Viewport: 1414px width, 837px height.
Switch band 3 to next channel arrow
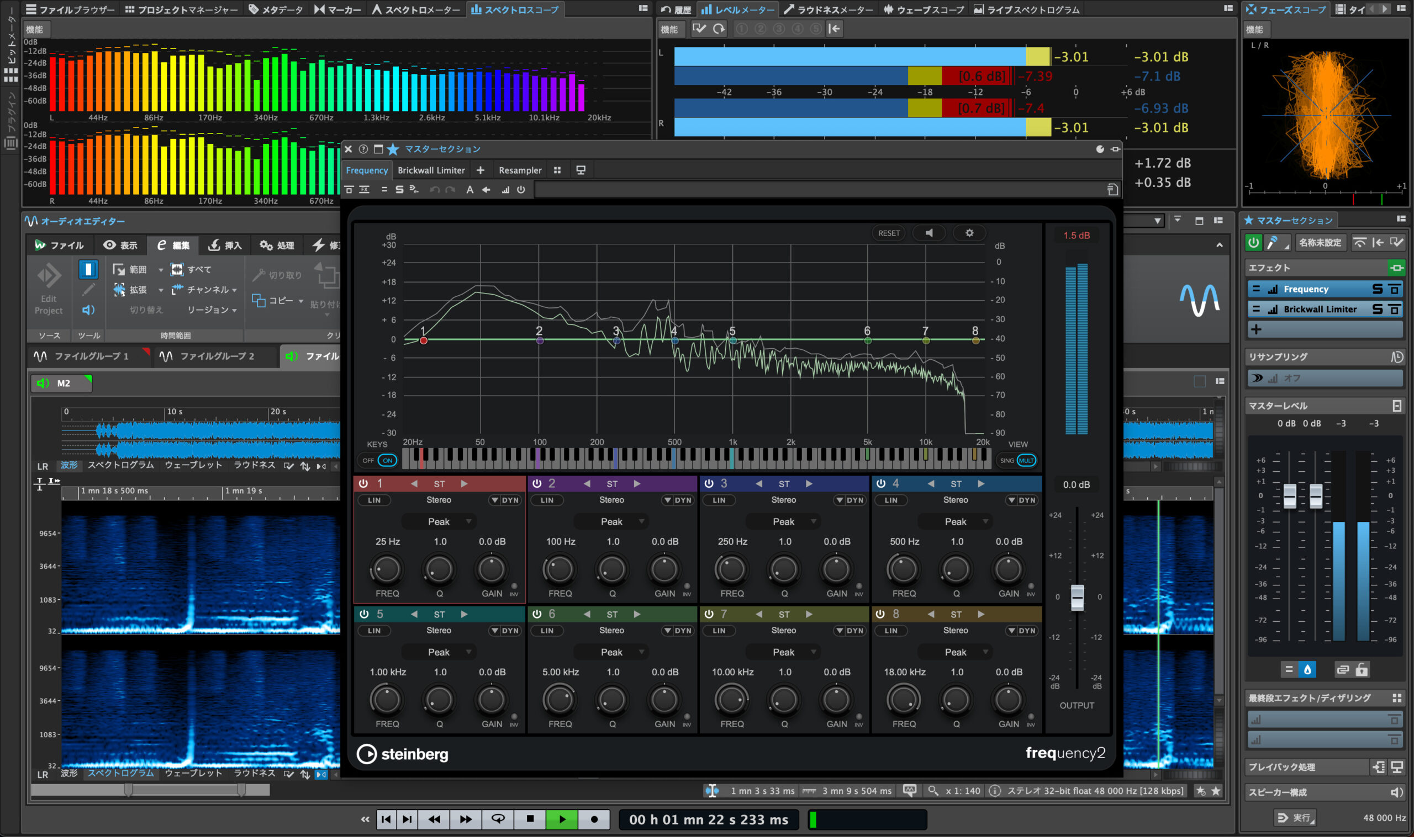[809, 483]
